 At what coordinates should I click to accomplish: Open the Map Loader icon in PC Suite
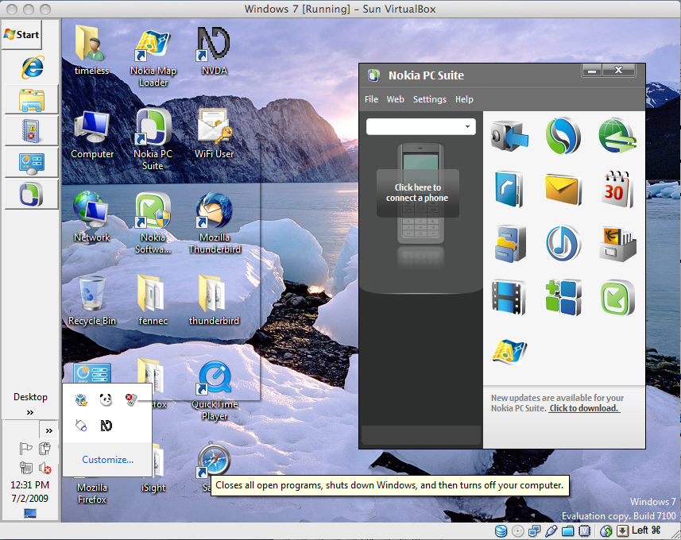[x=509, y=351]
